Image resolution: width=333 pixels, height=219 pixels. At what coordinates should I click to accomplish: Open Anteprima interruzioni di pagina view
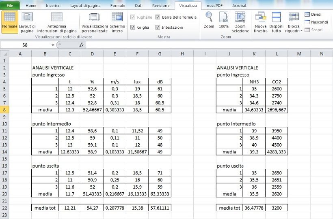click(x=57, y=22)
